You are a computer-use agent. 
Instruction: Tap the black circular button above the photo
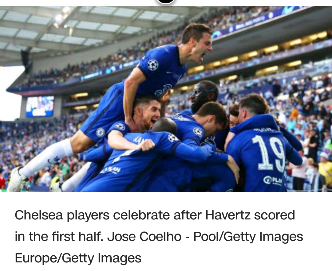166,1
